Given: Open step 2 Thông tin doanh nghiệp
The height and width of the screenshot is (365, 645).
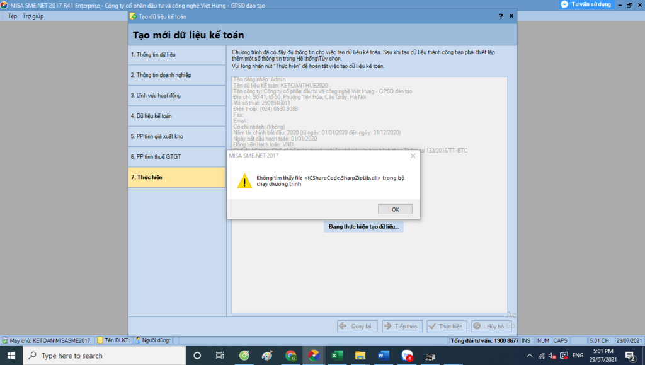Looking at the screenshot, I should pos(177,75).
